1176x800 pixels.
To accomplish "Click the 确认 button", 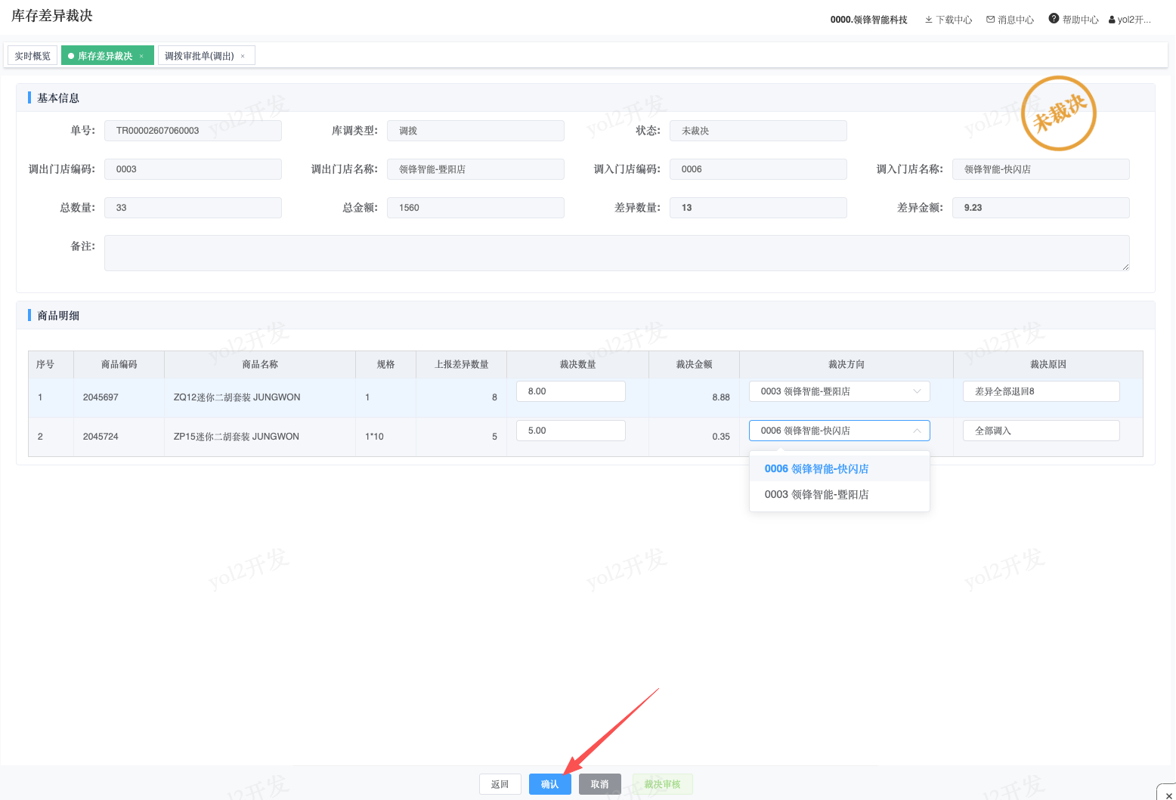I will (x=550, y=784).
